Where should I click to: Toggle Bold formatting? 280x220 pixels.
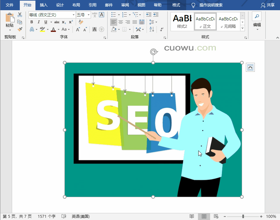coord(32,22)
